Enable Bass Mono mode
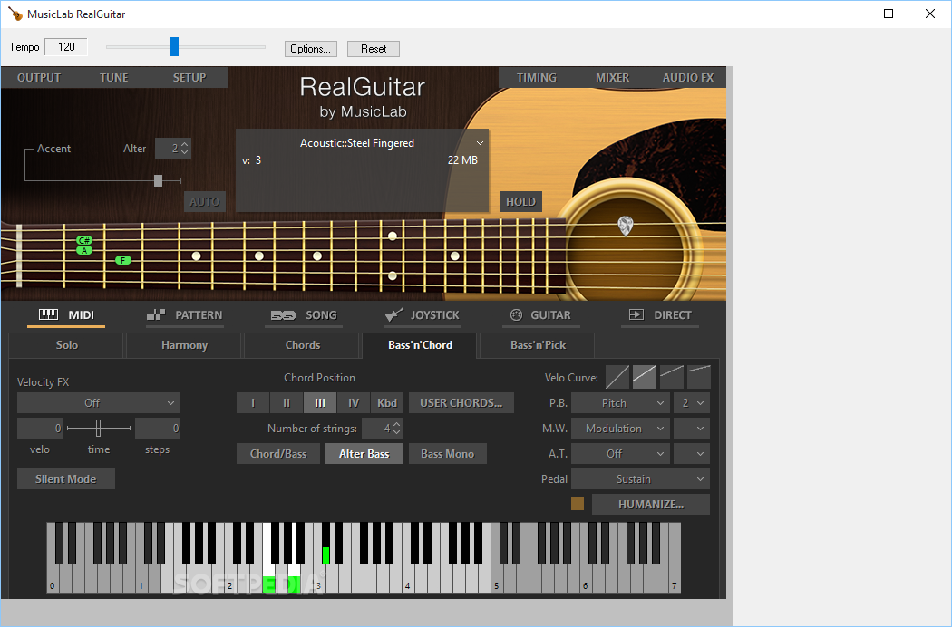Viewport: 952px width, 627px height. (x=448, y=453)
